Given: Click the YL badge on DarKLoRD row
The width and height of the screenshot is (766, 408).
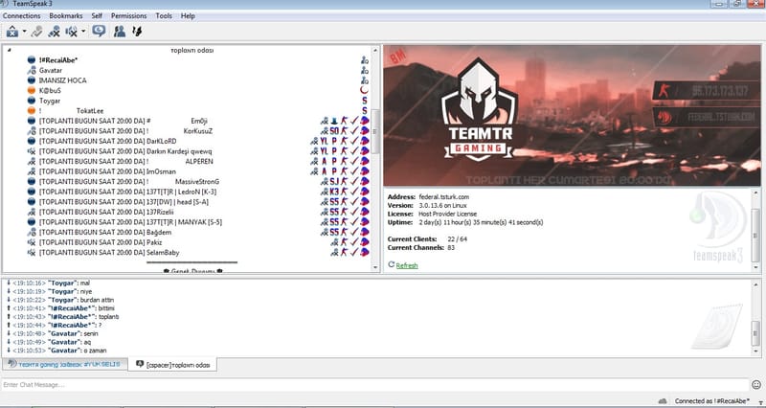Looking at the screenshot, I should pos(324,141).
